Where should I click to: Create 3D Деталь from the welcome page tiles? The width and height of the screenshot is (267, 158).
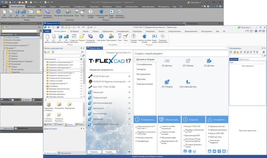(209, 63)
